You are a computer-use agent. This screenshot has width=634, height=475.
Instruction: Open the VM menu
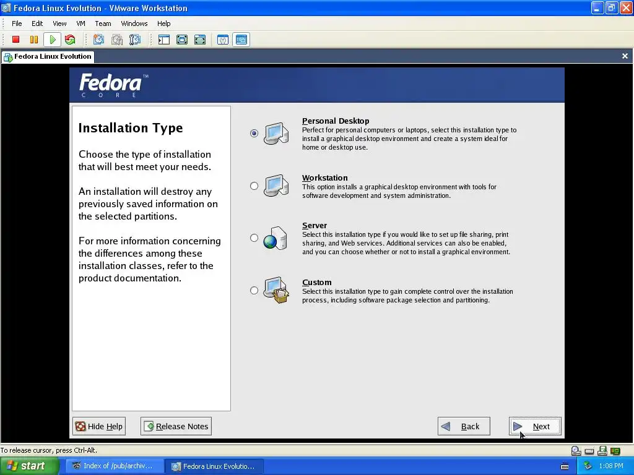(81, 24)
